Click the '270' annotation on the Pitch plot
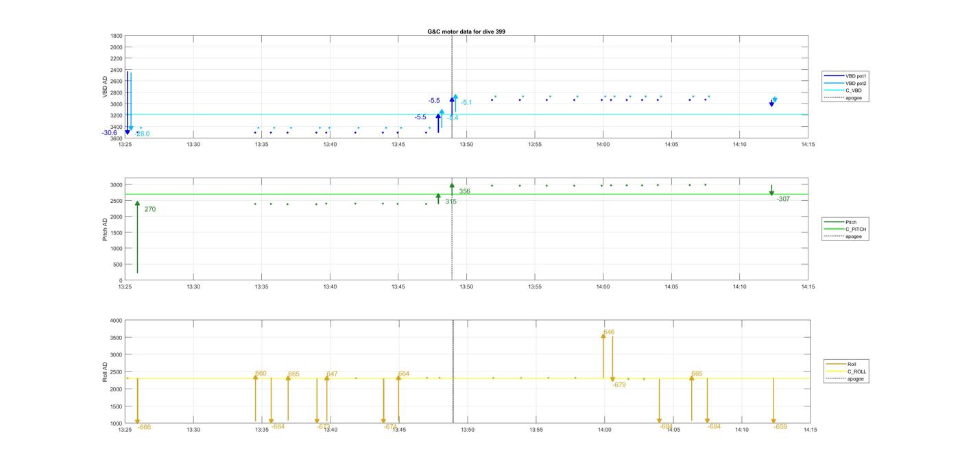The width and height of the screenshot is (960, 475). point(150,209)
